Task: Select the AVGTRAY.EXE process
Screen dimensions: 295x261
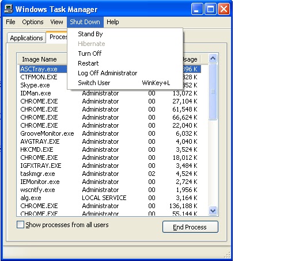Action: (110, 141)
